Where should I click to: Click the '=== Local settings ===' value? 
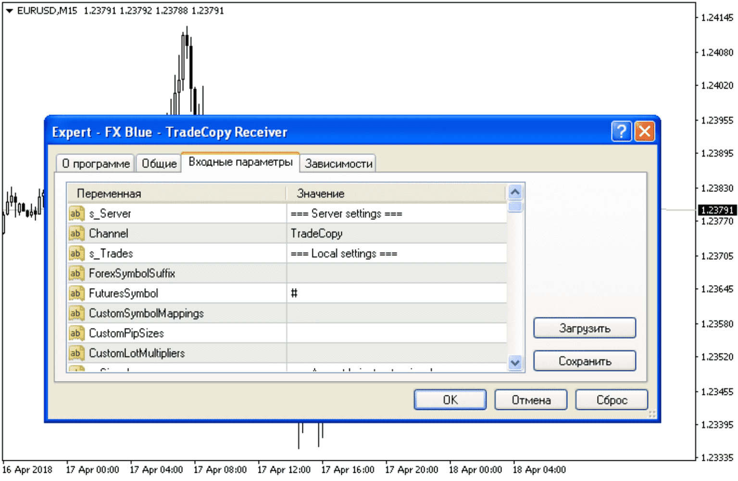click(344, 253)
